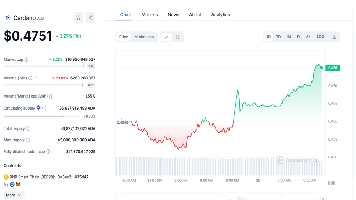Click the 0.4599 opening price label

tap(122, 122)
